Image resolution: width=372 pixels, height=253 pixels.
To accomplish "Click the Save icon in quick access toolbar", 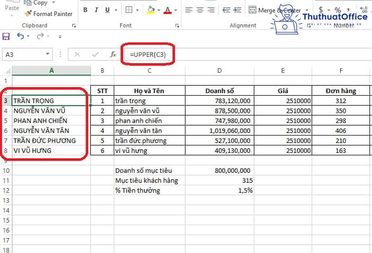I will pos(6,36).
